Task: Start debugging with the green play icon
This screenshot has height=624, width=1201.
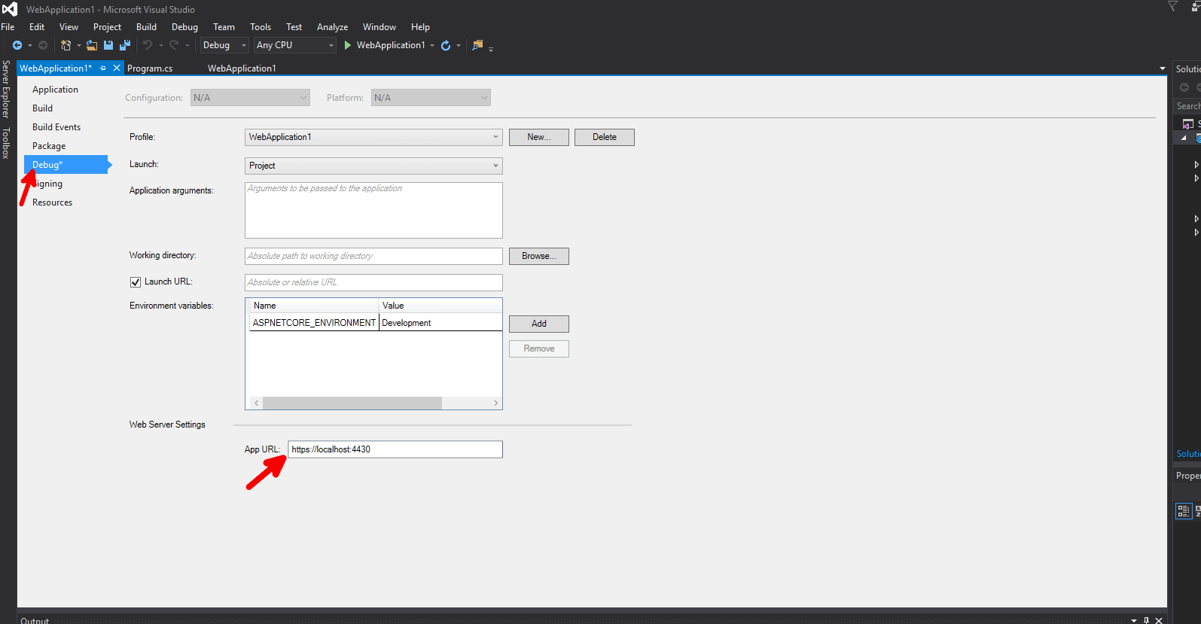Action: pos(348,45)
